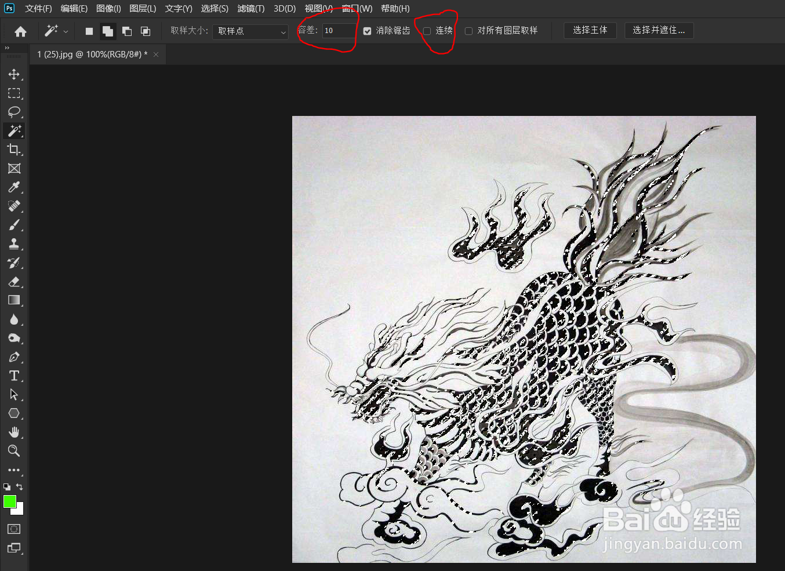Click the 选择主体 button
The image size is (785, 571).
pos(590,30)
